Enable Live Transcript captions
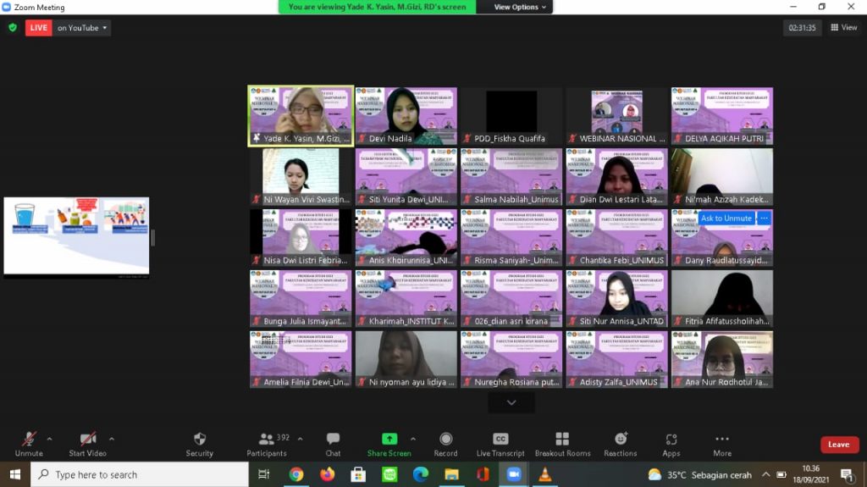Viewport: 867px width, 487px height. pyautogui.click(x=500, y=440)
